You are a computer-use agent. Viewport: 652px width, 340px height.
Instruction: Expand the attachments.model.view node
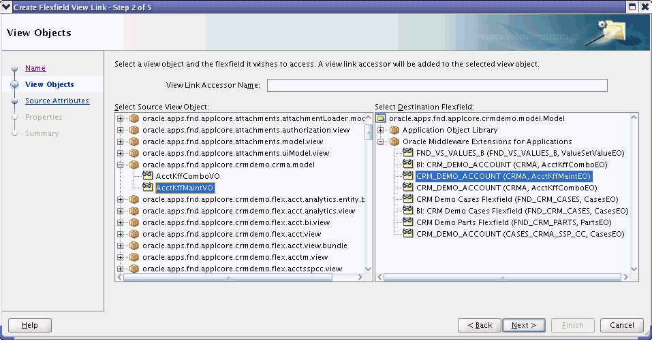120,142
